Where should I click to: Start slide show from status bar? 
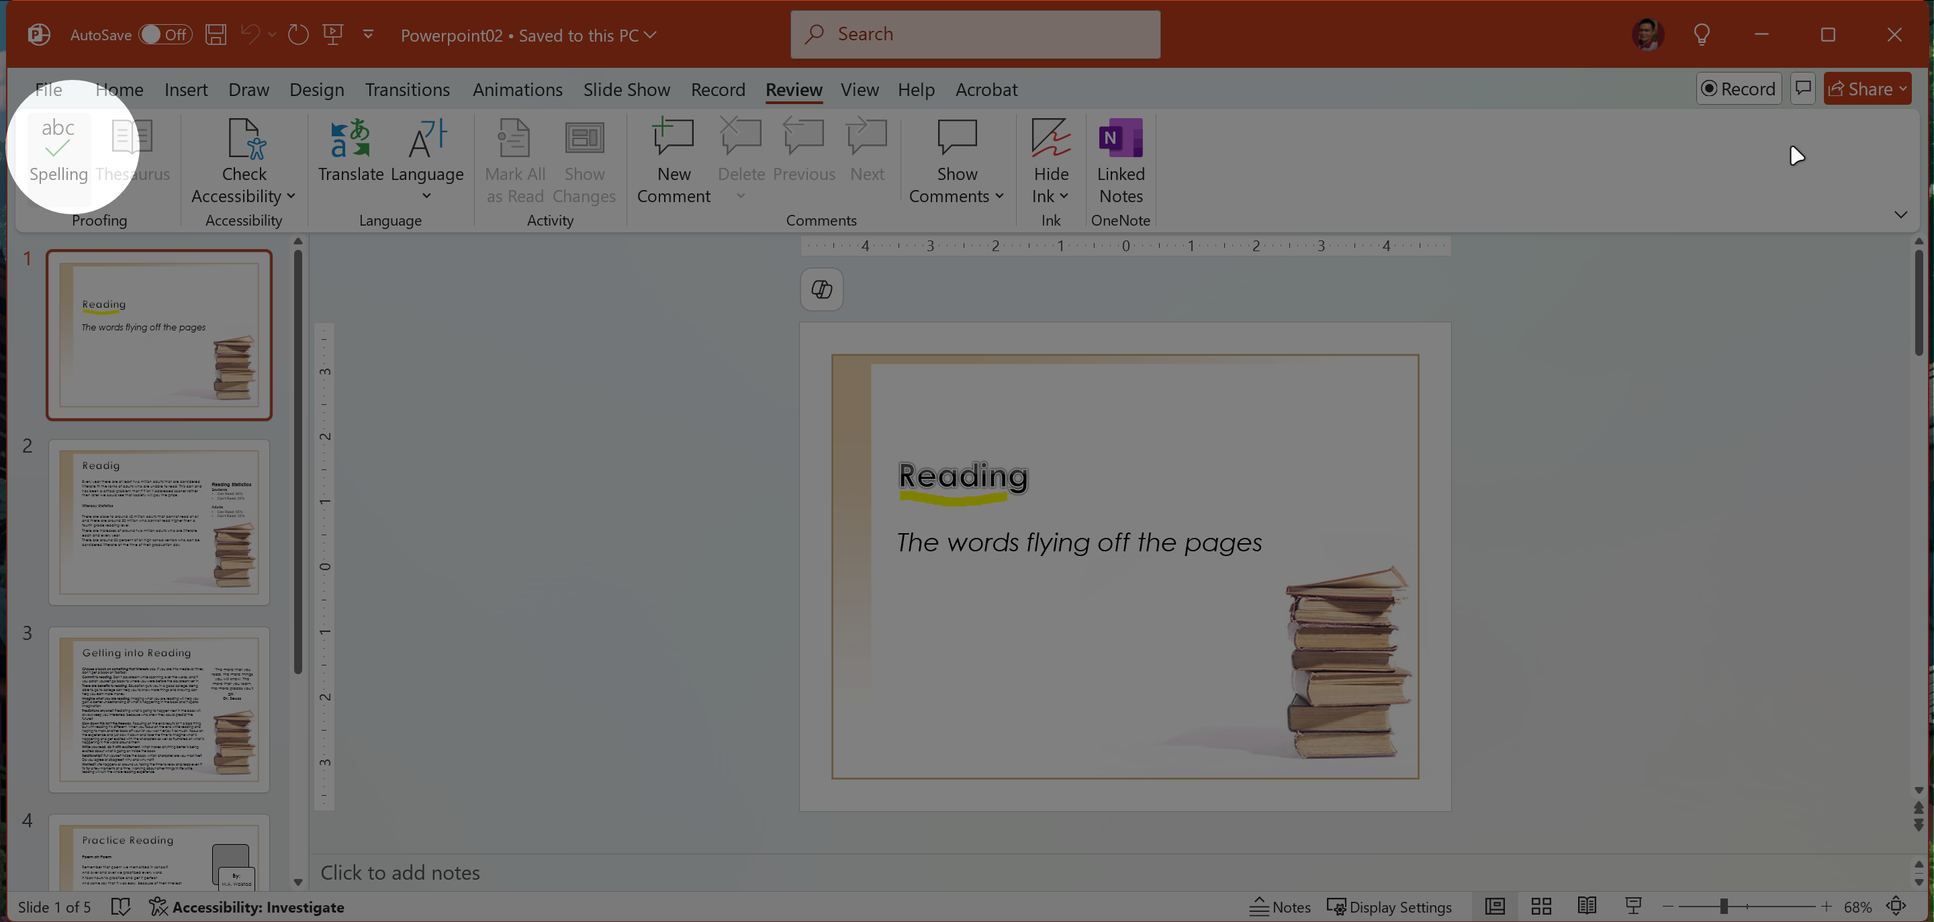tap(1633, 907)
